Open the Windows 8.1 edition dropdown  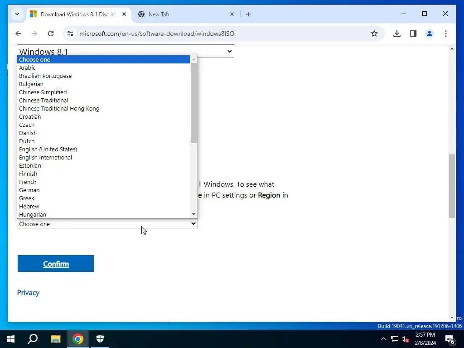(126, 51)
